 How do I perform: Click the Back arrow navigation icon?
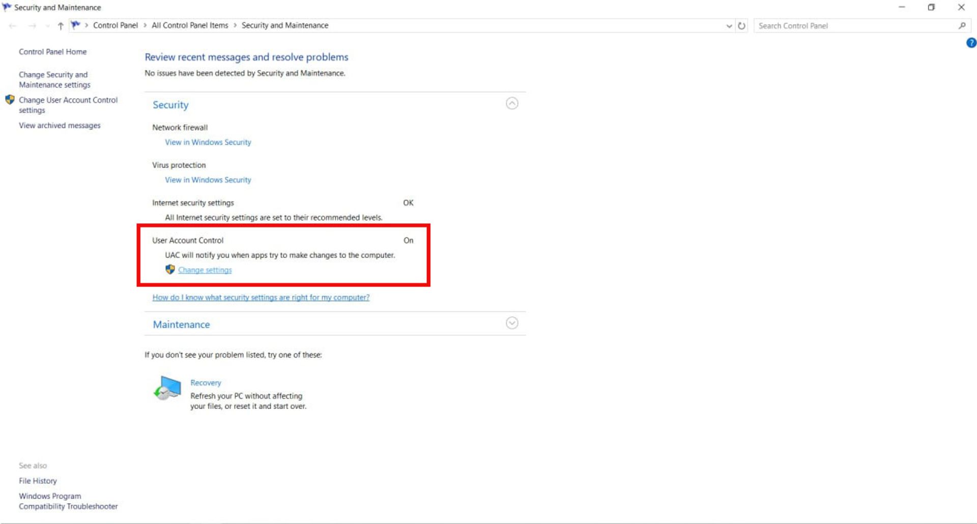click(13, 26)
